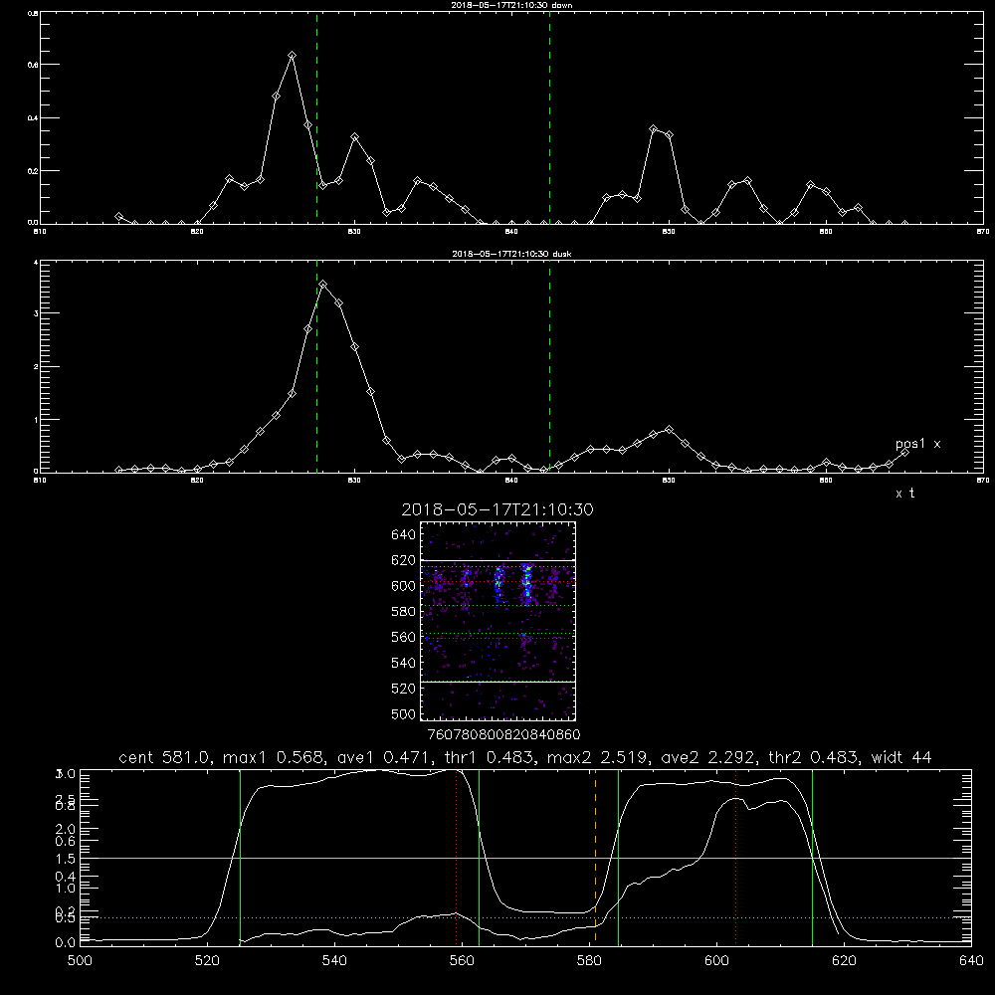This screenshot has width=995, height=995.
Task: Click the '500' x-axis label of bottom plot
Action: click(x=80, y=961)
